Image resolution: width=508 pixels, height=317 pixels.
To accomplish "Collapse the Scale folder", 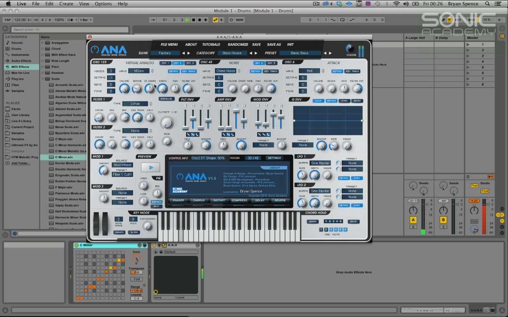I will point(42,79).
